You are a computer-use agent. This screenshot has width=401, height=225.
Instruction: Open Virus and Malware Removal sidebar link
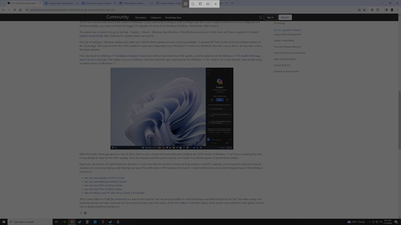pos(287,47)
